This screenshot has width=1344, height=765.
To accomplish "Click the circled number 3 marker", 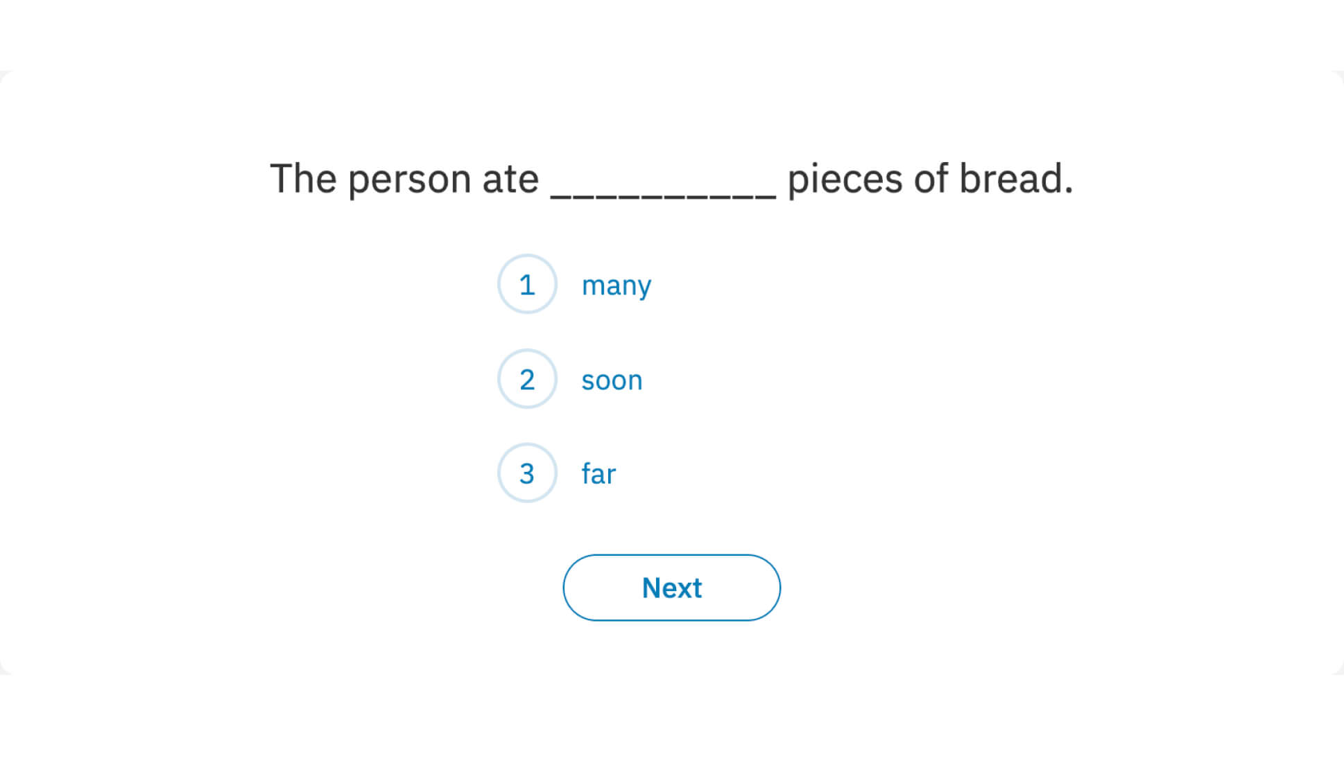I will point(527,473).
